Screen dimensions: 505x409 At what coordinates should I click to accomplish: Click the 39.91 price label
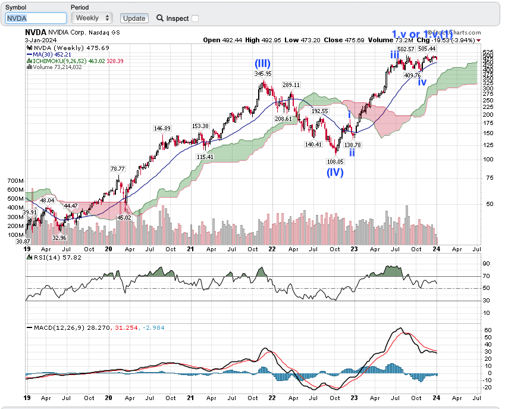[30, 213]
